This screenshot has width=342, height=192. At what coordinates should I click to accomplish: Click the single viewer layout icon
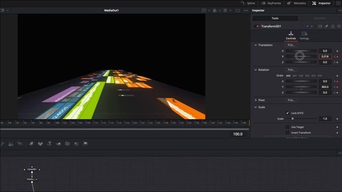pos(237,11)
